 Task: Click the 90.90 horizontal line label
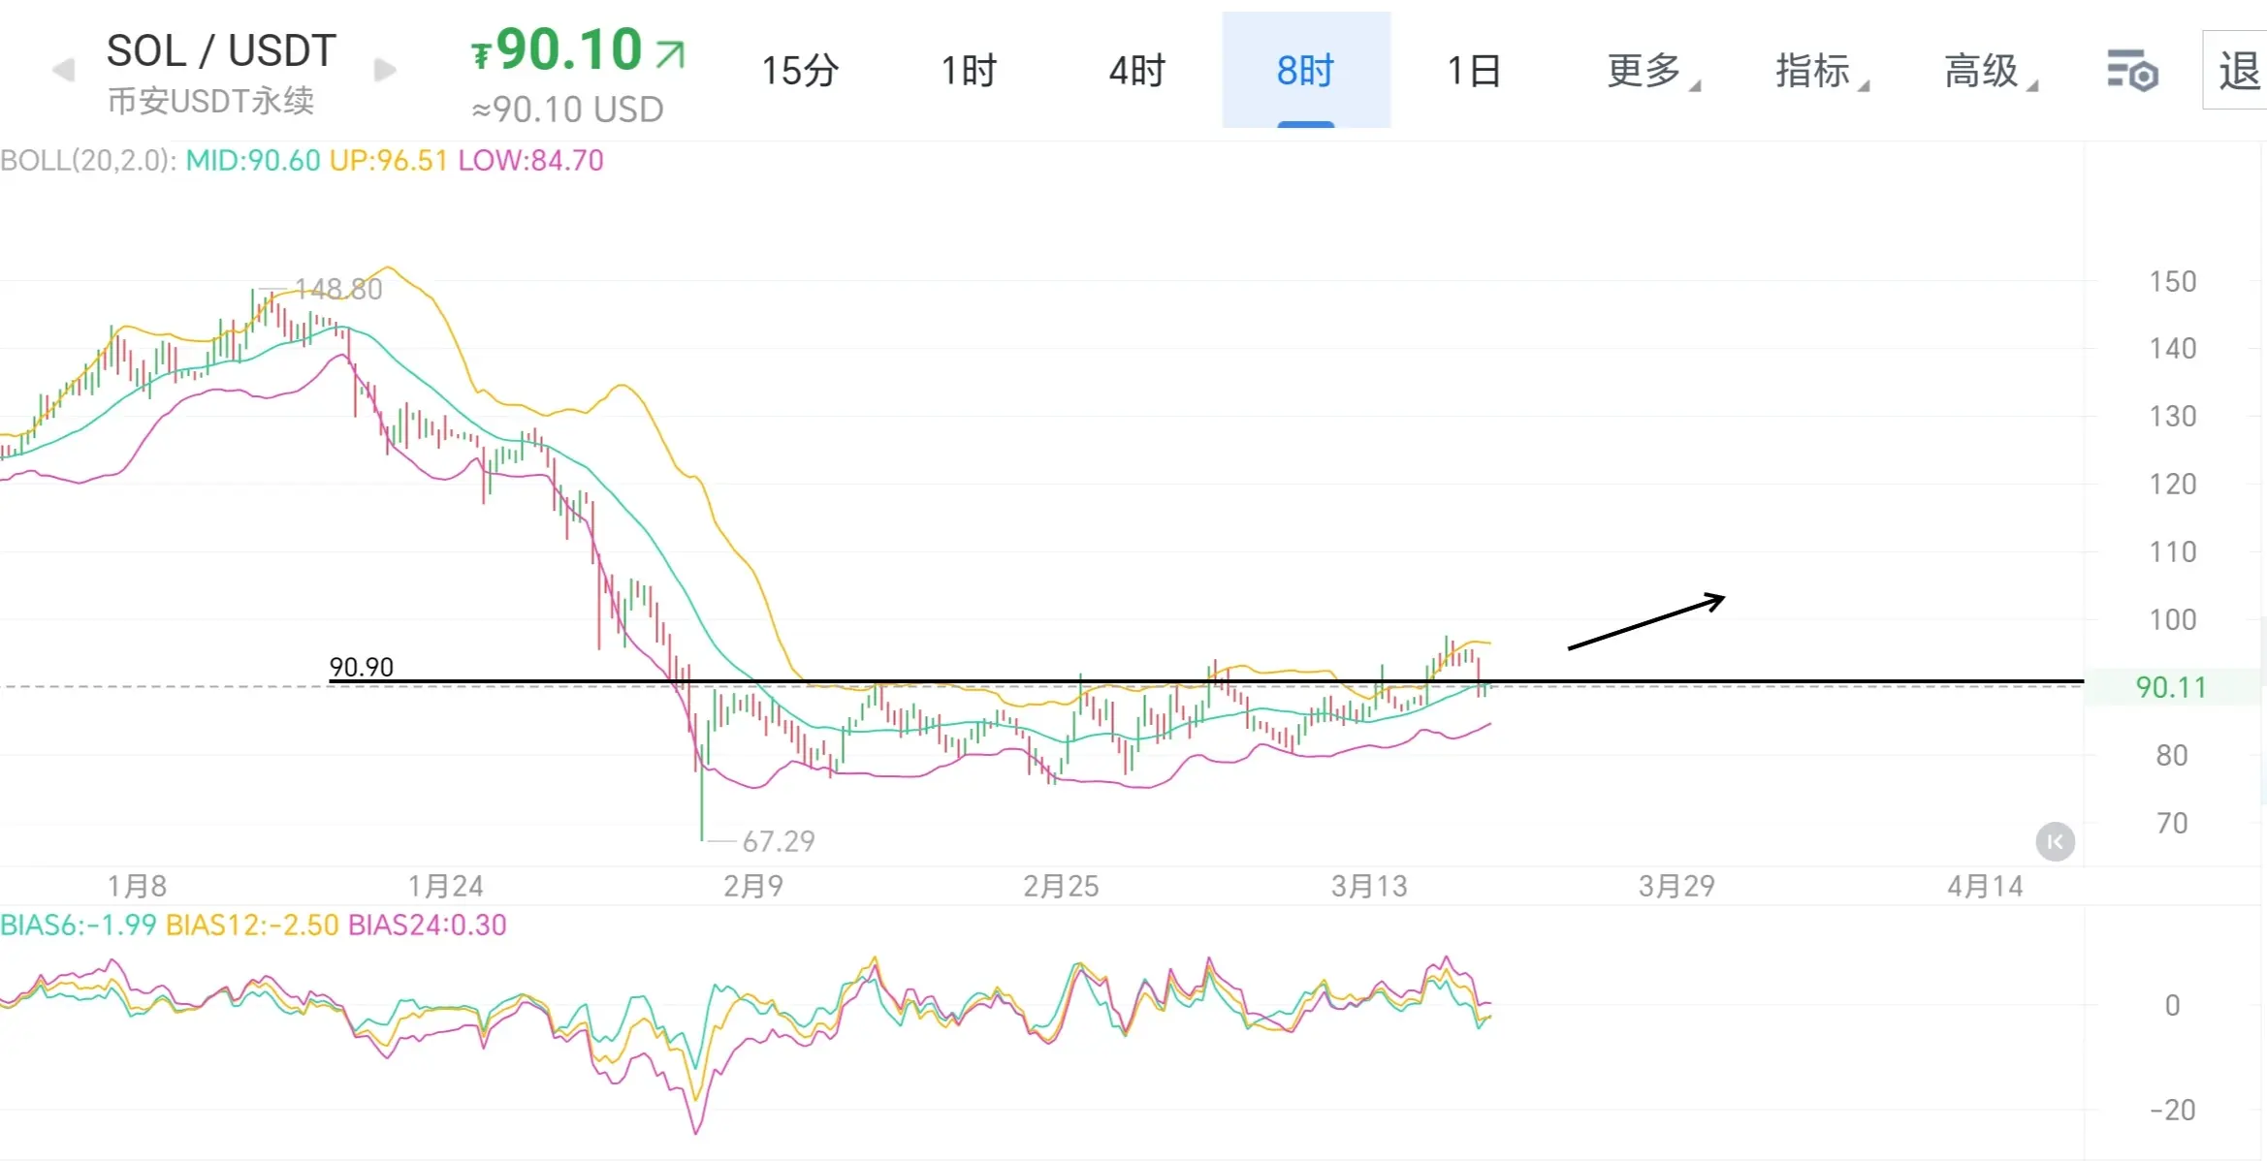pos(361,667)
